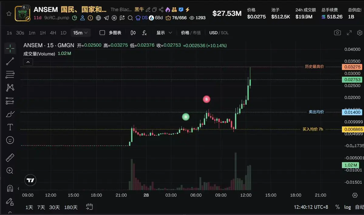Add ANSEM to favorites with star icon

coord(9,14)
